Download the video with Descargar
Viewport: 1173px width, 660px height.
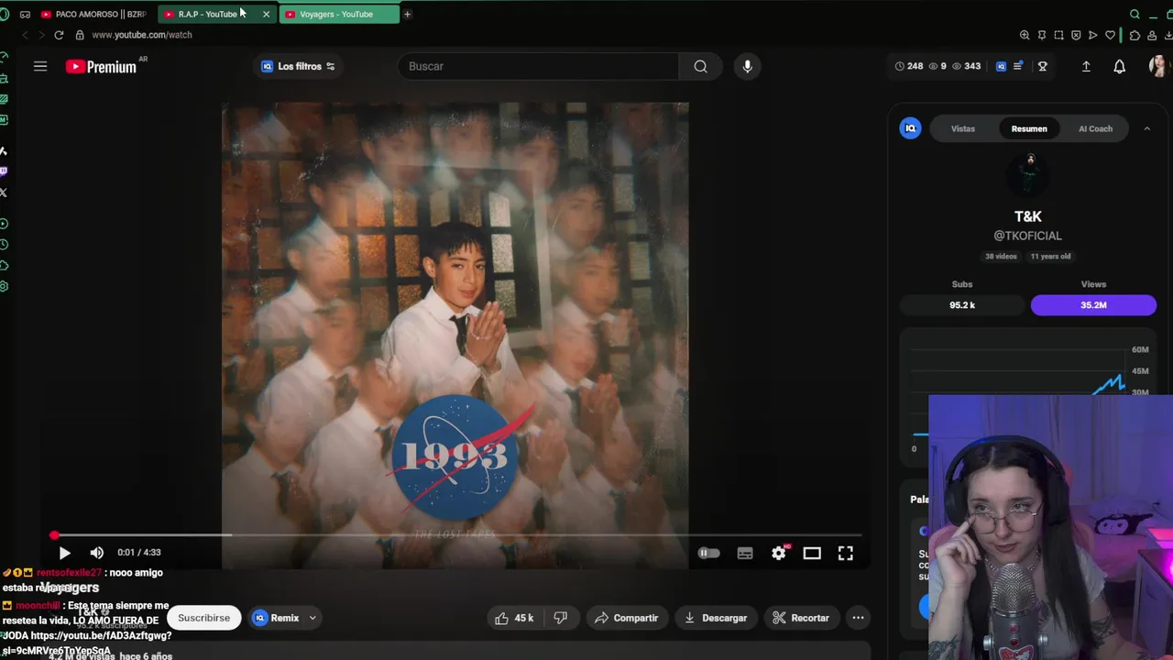(716, 618)
